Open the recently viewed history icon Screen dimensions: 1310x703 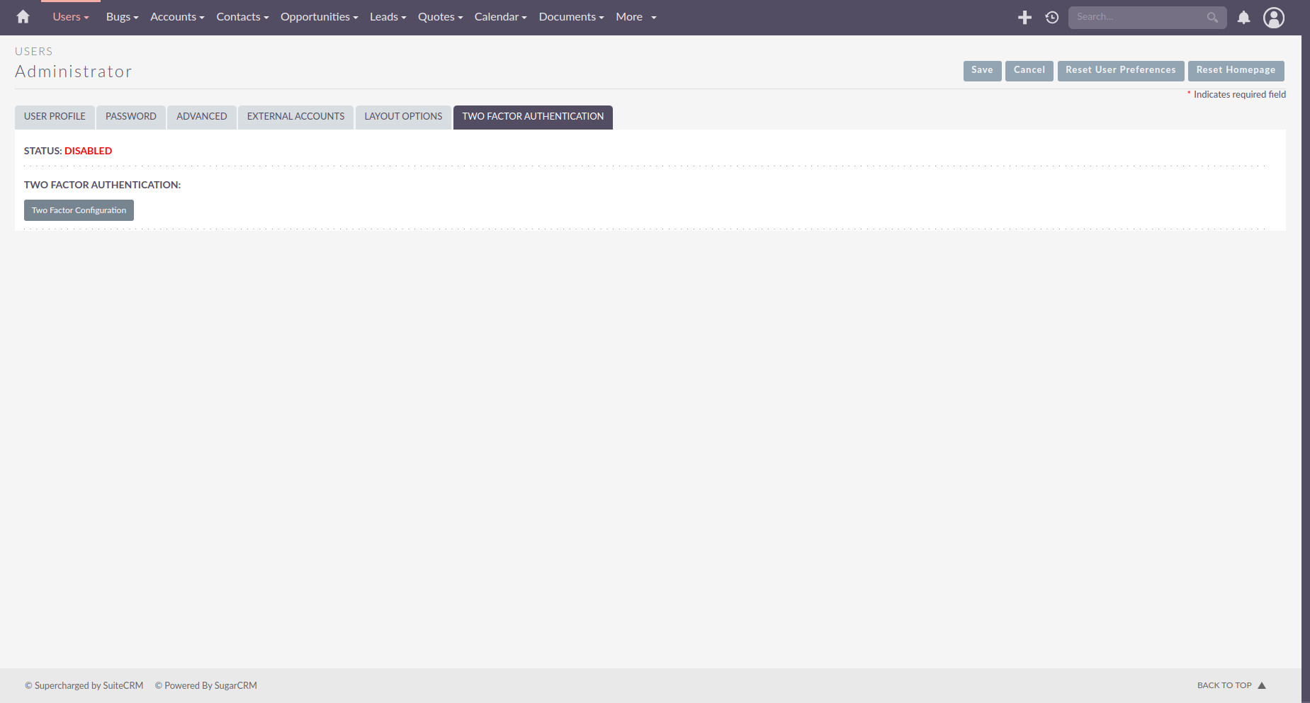(x=1051, y=16)
